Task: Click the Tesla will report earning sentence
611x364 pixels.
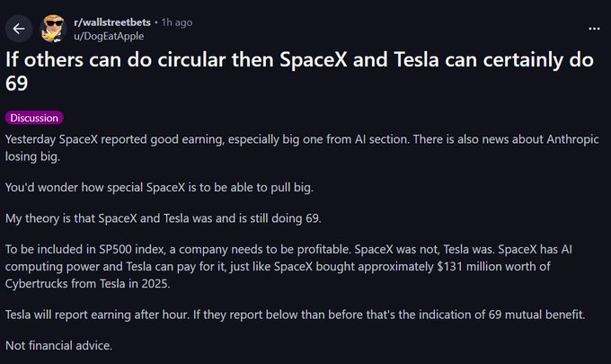Action: pos(295,315)
